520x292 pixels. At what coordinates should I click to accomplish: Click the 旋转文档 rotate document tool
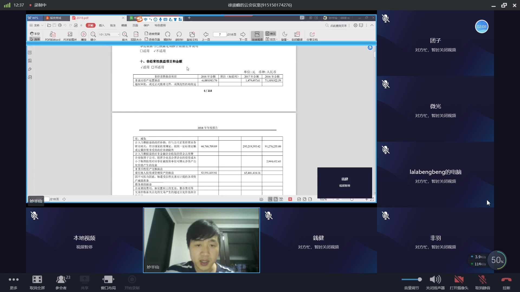192,36
